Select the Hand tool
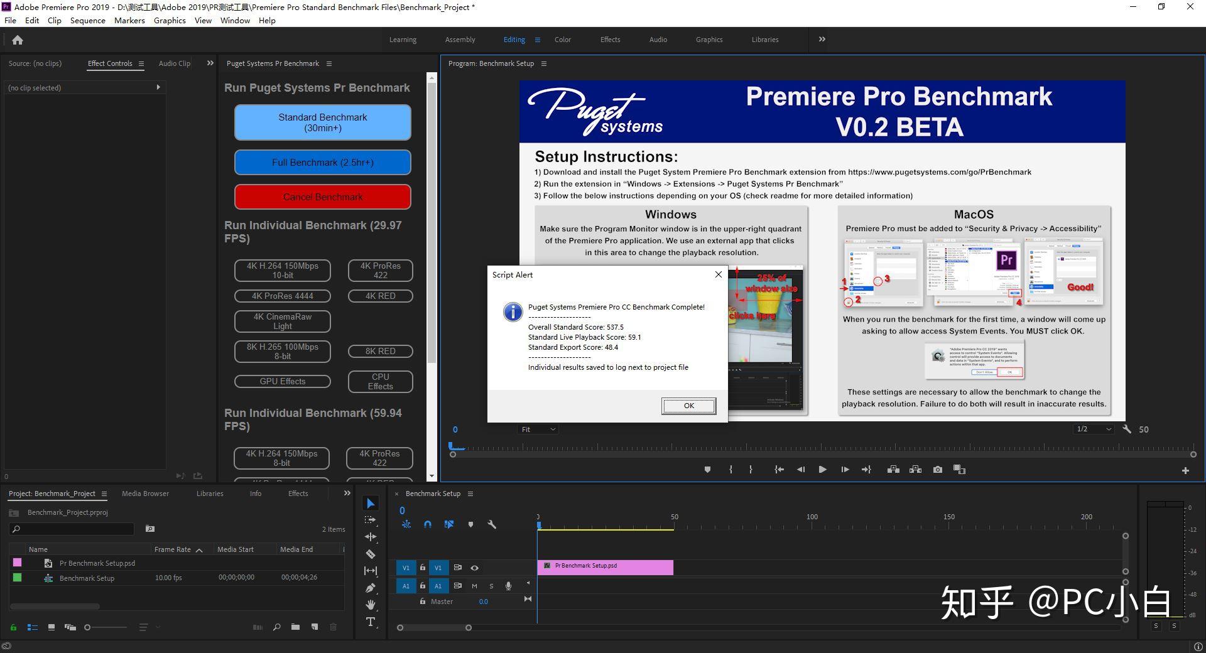This screenshot has height=653, width=1206. point(371,605)
